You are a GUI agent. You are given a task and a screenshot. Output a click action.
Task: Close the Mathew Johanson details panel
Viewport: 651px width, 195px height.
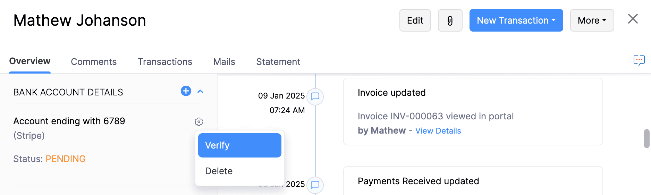point(633,19)
